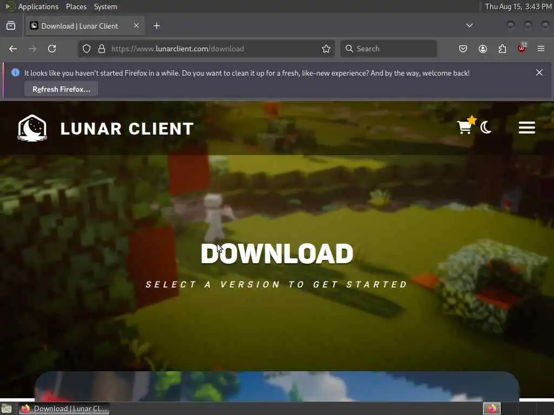Dismiss the Firefox refresh notification bar
Image resolution: width=554 pixels, height=415 pixels.
(539, 72)
